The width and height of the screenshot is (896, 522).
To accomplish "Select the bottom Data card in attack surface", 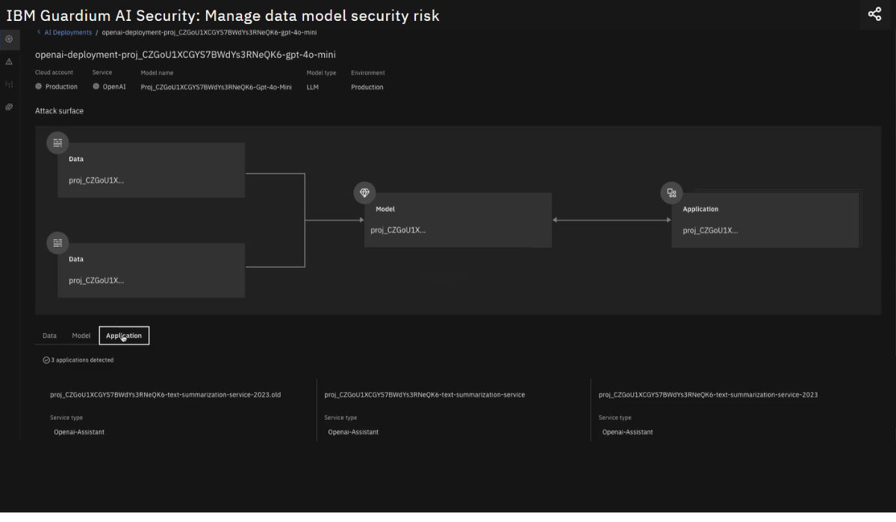I will point(152,270).
